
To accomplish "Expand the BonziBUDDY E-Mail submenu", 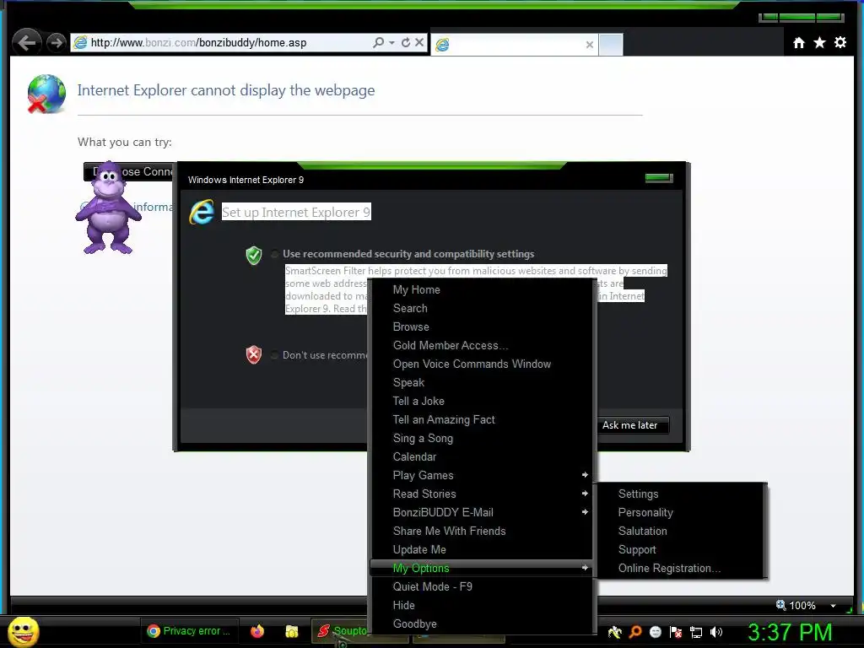I will point(481,512).
